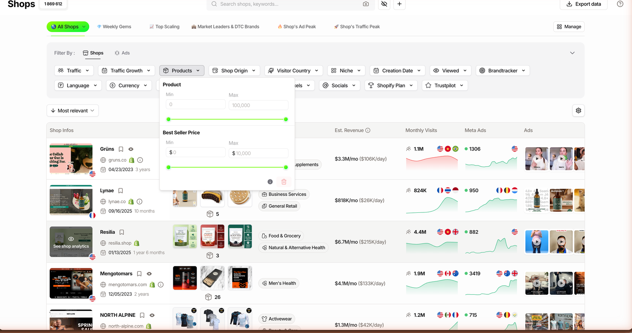This screenshot has height=333, width=632.
Task: Toggle the eye icon beside Mengotomars
Action: pyautogui.click(x=149, y=273)
